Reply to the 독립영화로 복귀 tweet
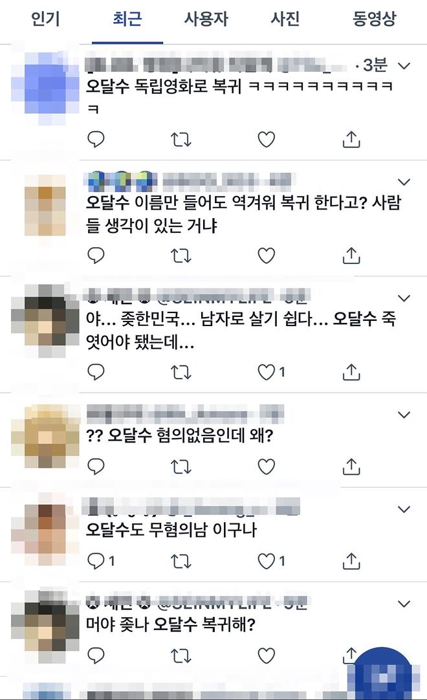Image resolution: width=427 pixels, height=700 pixels. pos(96,140)
